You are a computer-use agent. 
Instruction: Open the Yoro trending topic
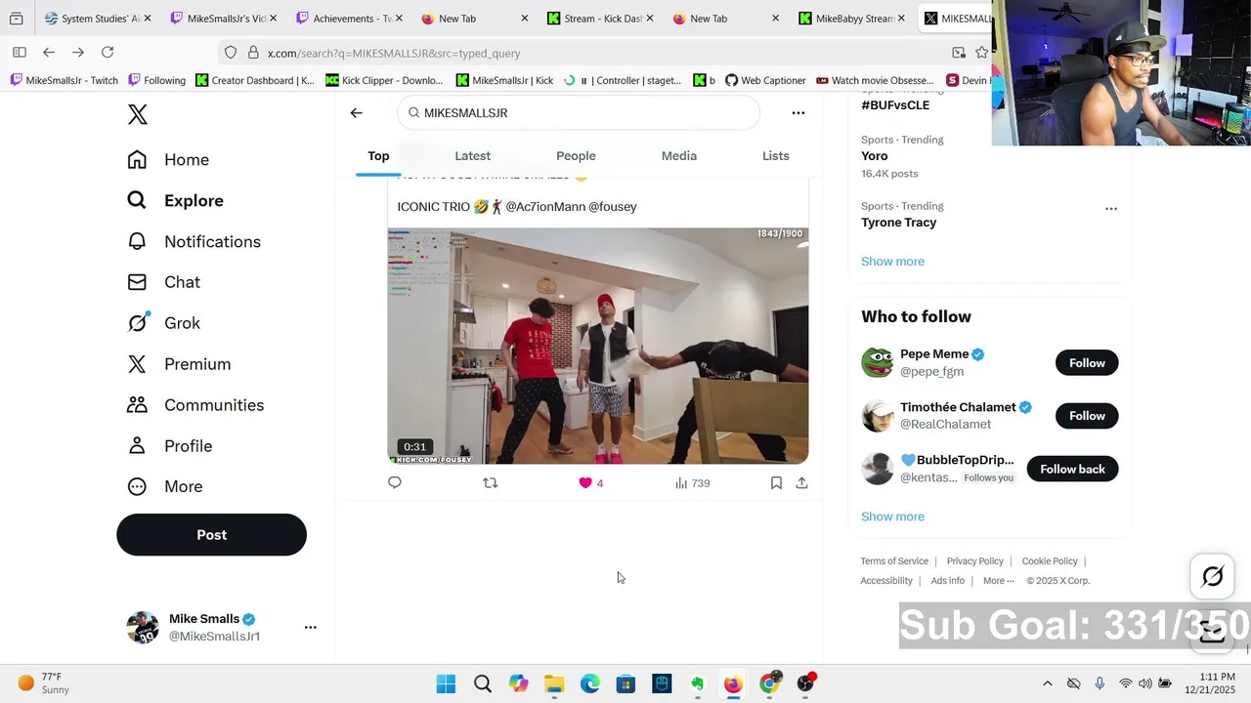point(875,156)
